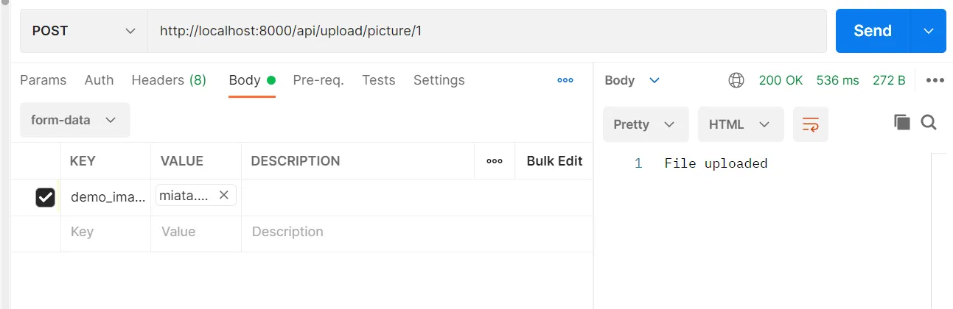
Task: Uncheck the demo_image row checkbox
Action: [x=46, y=197]
